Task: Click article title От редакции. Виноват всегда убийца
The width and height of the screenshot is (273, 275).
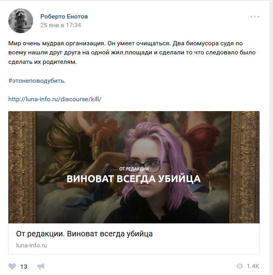Action: coord(84,234)
